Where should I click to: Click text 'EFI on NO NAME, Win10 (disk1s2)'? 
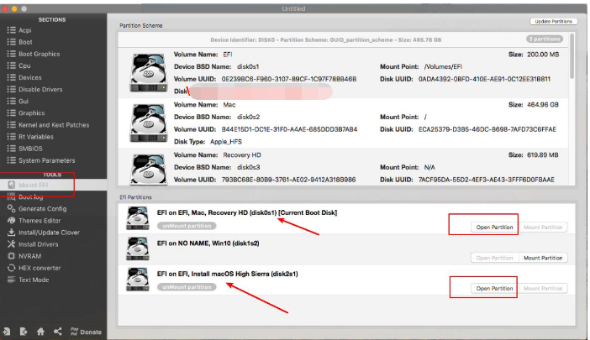[208, 243]
